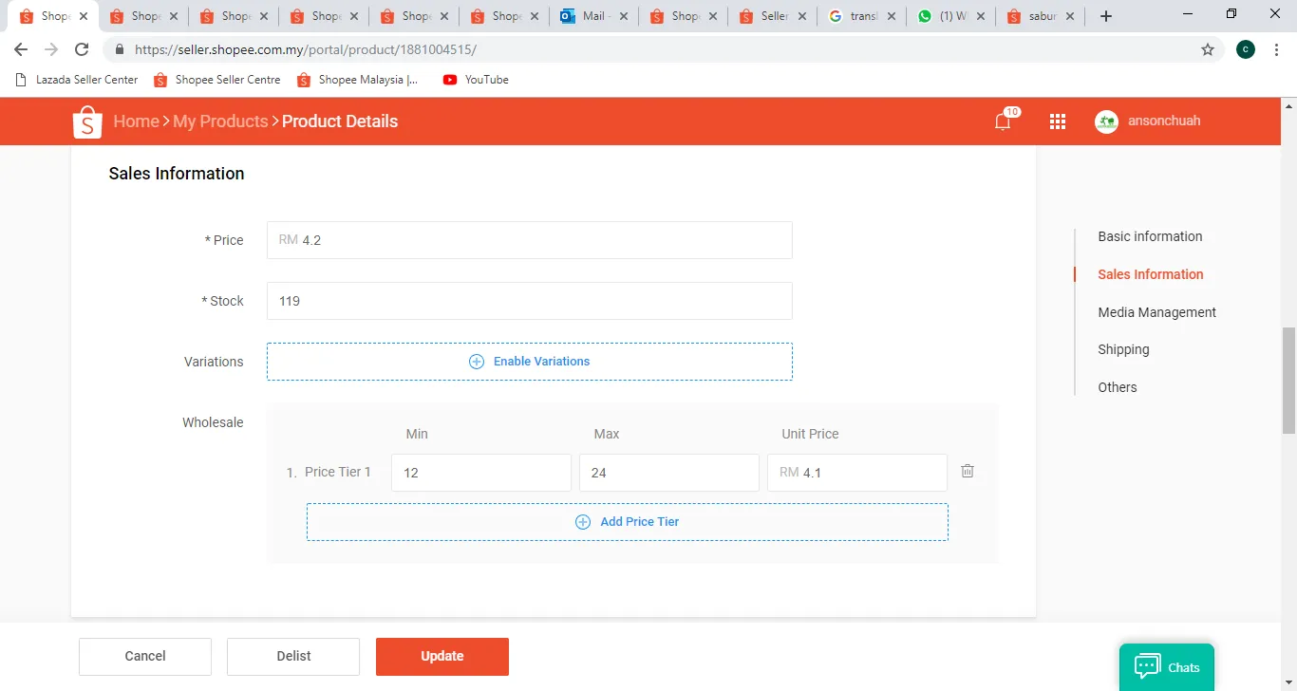The width and height of the screenshot is (1297, 691).
Task: Cancel product editing
Action: [145, 656]
